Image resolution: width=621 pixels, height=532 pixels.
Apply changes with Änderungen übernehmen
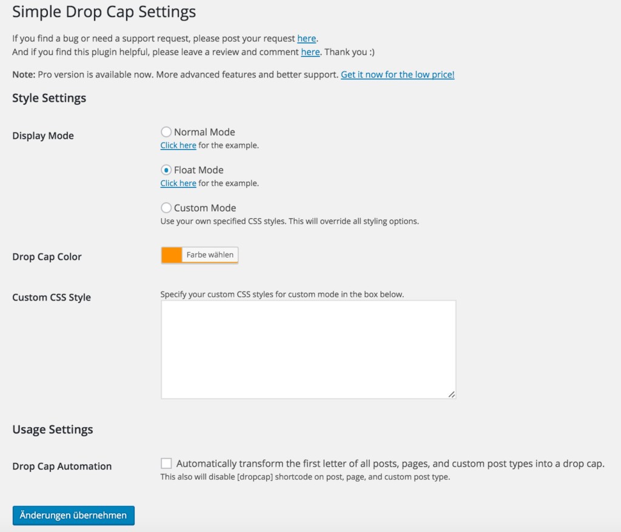click(x=73, y=515)
